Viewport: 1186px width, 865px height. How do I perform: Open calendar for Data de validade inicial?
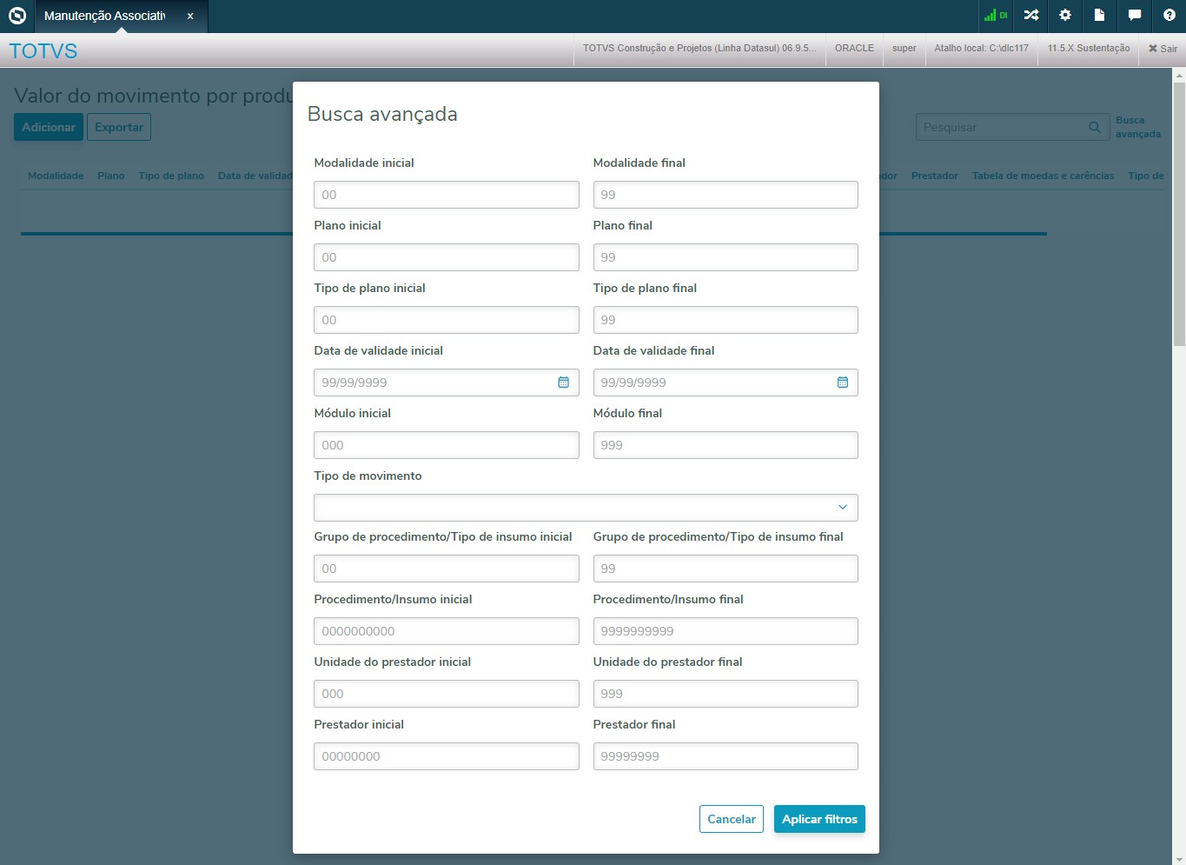pyautogui.click(x=563, y=383)
